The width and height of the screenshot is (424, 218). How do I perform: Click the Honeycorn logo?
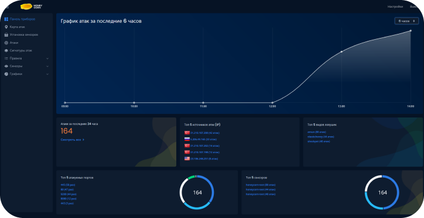31,6
